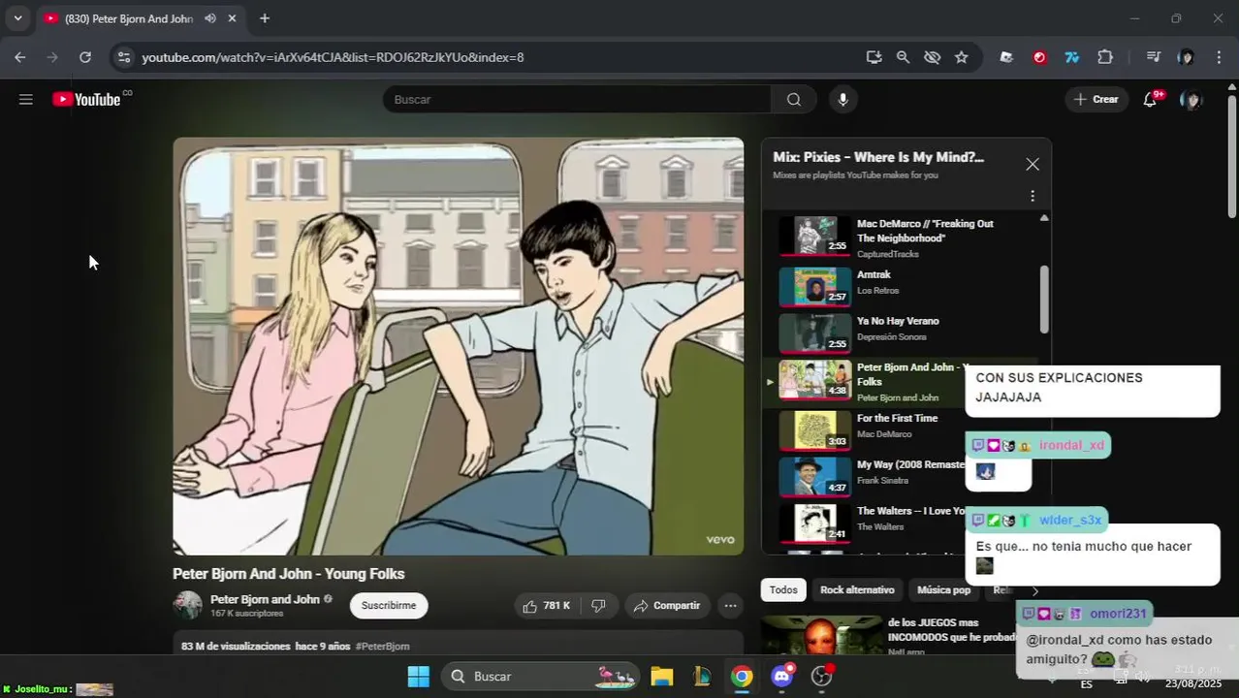This screenshot has height=698, width=1239.
Task: Subscribe with the Suscribirme button
Action: coord(389,606)
